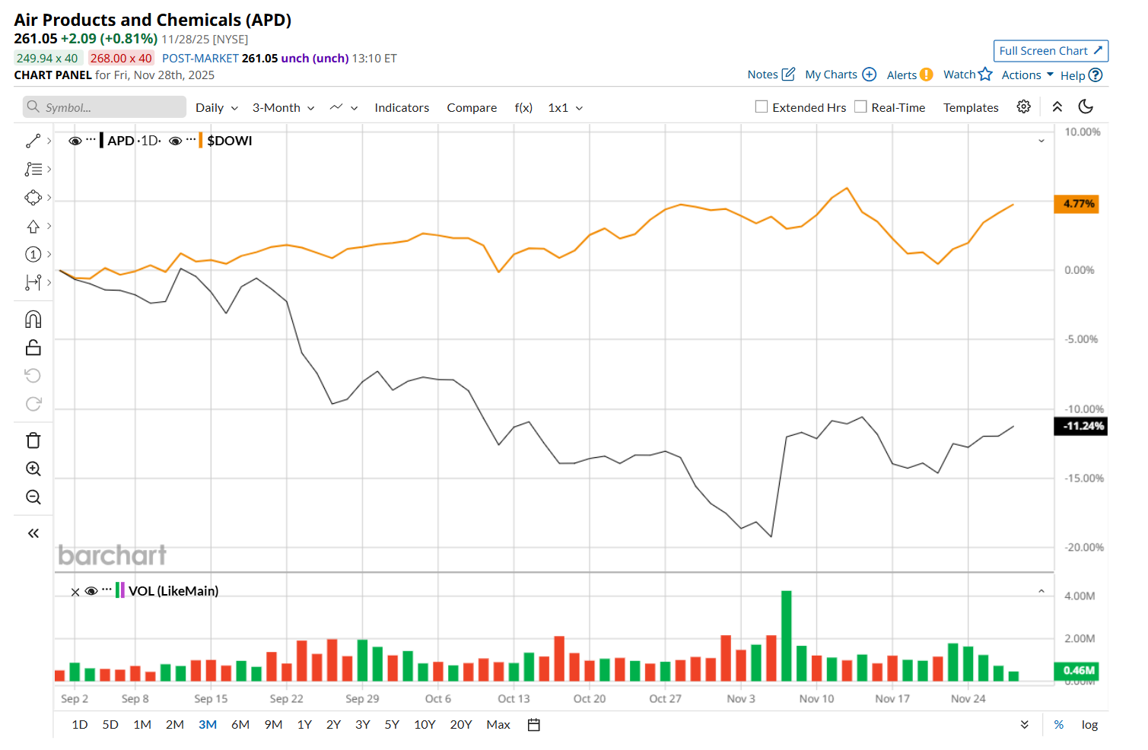The height and width of the screenshot is (750, 1148).
Task: Select the numbered circle label tool
Action: pos(33,254)
